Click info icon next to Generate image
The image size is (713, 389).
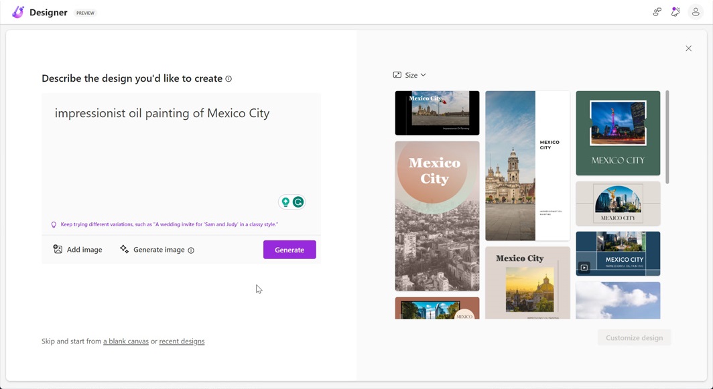191,250
